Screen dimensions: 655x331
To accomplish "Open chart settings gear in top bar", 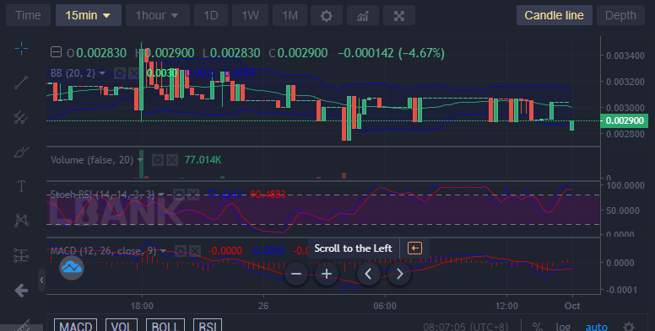I will click(327, 16).
